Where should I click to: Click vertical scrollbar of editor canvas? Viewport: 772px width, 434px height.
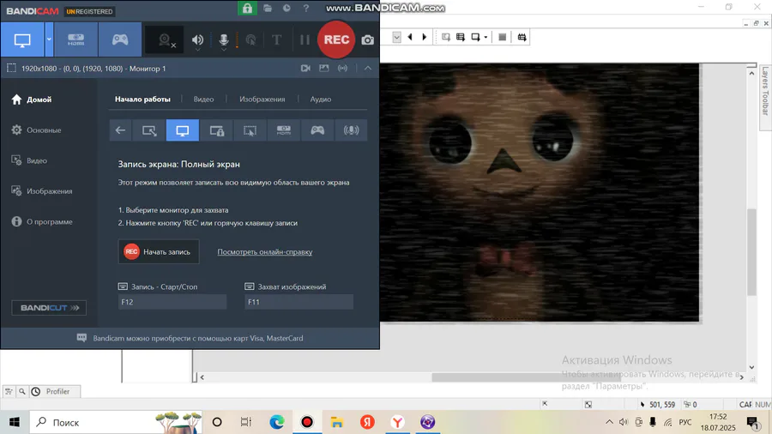pyautogui.click(x=751, y=252)
